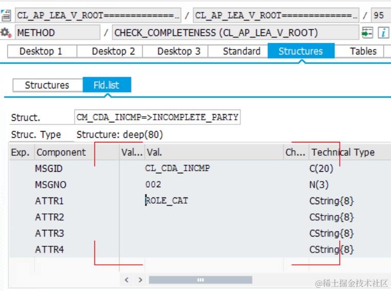The width and height of the screenshot is (391, 291).
Task: Open the Tables tab
Action: [359, 51]
